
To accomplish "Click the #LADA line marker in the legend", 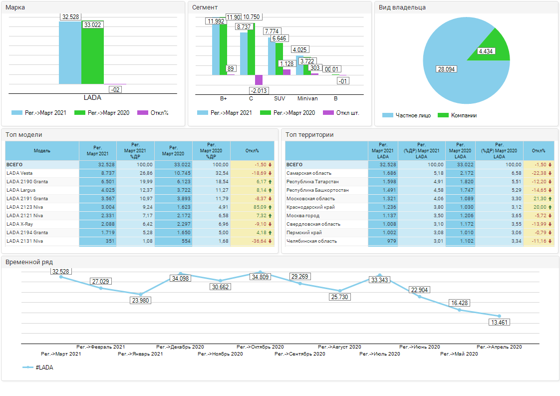I will point(28,368).
